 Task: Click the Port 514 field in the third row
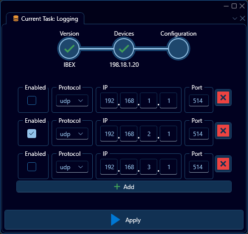(199, 167)
